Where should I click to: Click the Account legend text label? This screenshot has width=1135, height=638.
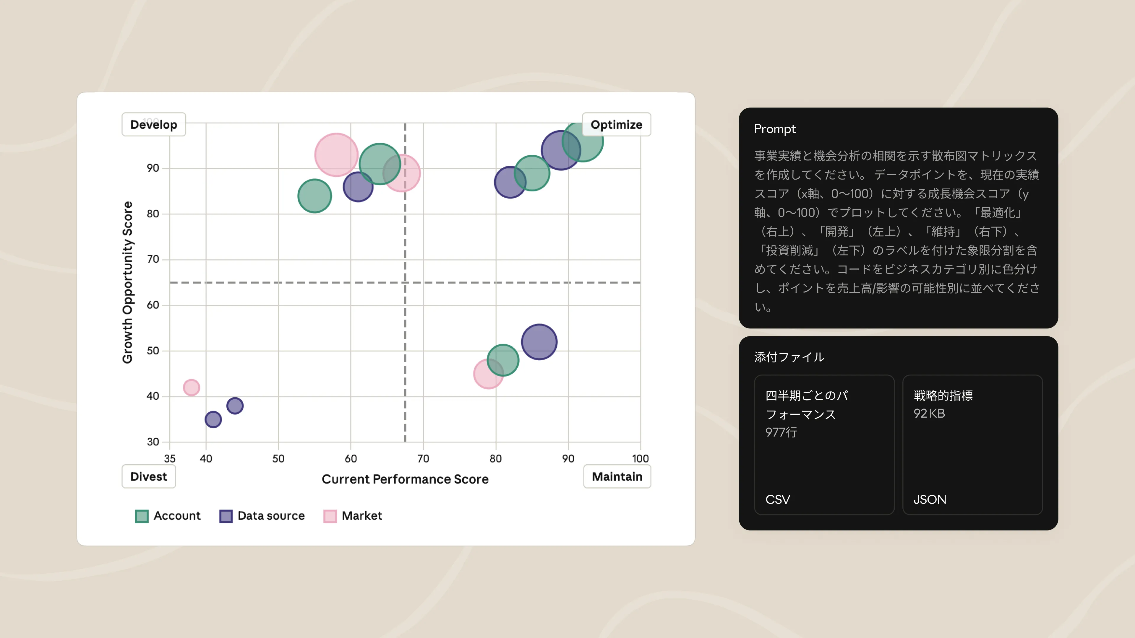[x=177, y=516]
